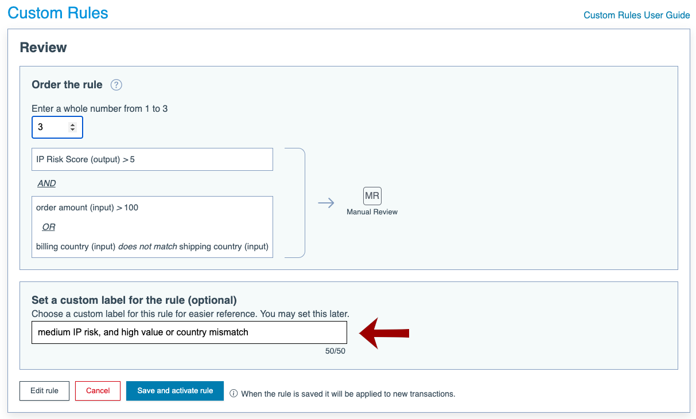Click the help icon beside Order the rule
The image size is (696, 419).
coord(116,85)
